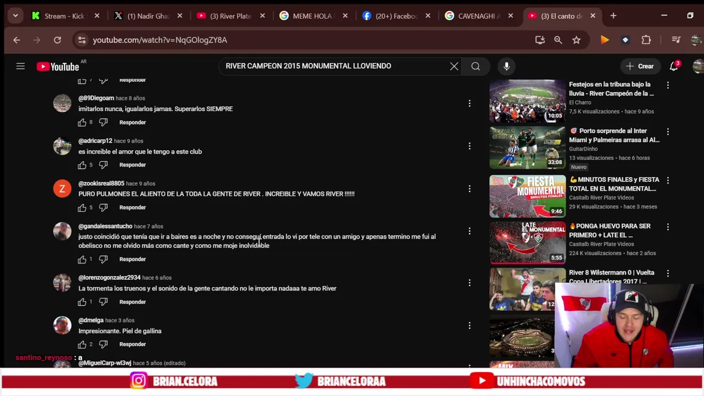The height and width of the screenshot is (396, 704).
Task: Open more options for River 8 Wilstermann video
Action: [x=668, y=273]
